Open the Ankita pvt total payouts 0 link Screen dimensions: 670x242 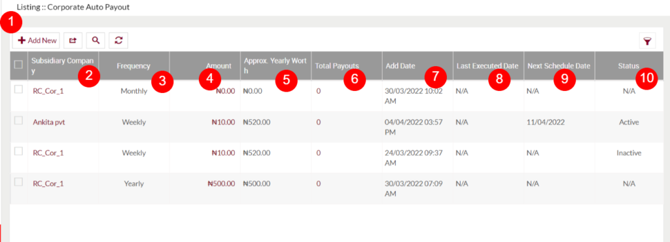[319, 122]
